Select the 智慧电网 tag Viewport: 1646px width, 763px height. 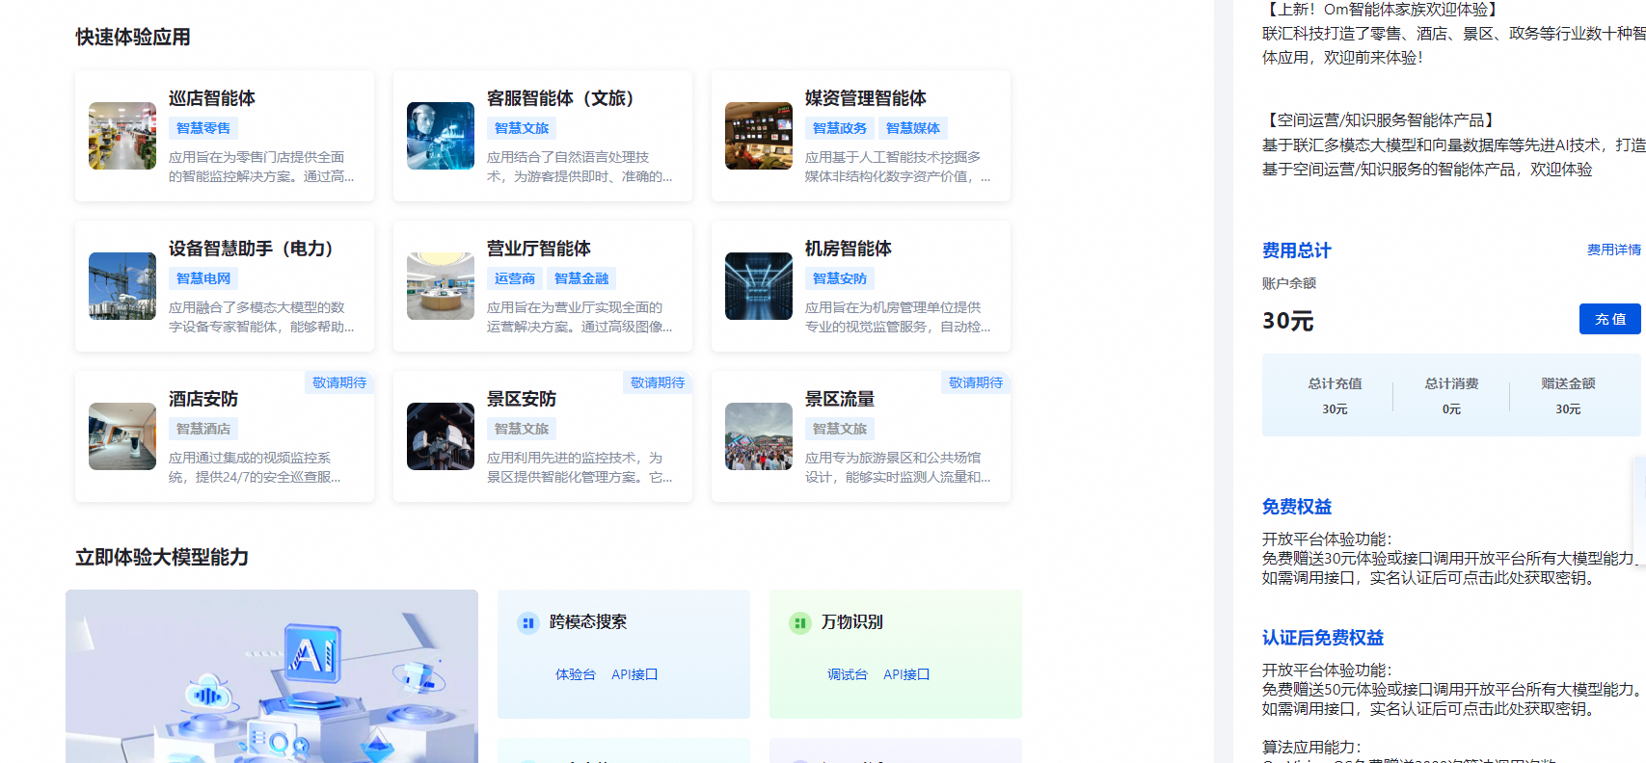tap(203, 278)
